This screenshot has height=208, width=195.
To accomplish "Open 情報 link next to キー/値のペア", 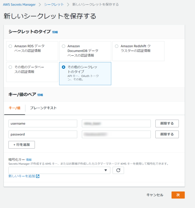I will click(40, 95).
